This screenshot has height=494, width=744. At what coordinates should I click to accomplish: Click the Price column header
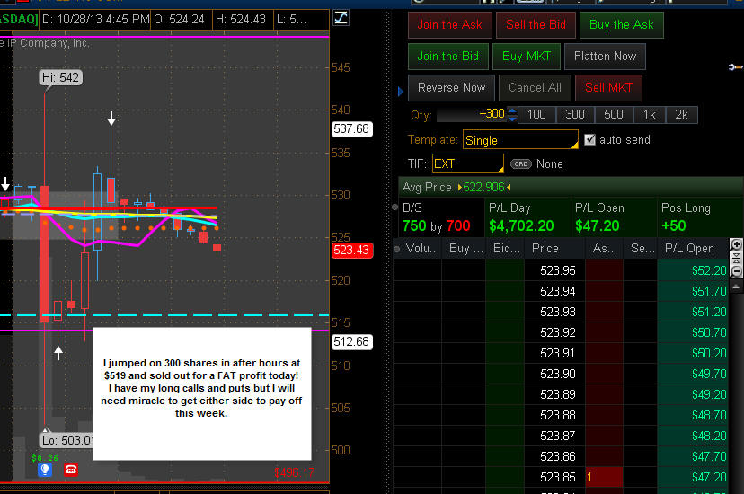(x=554, y=249)
